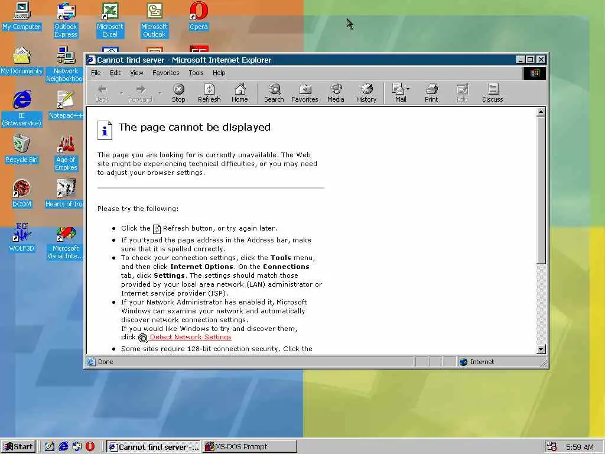Select the Network Neighborhood desktop icon
This screenshot has height=454, width=605.
coord(66,64)
